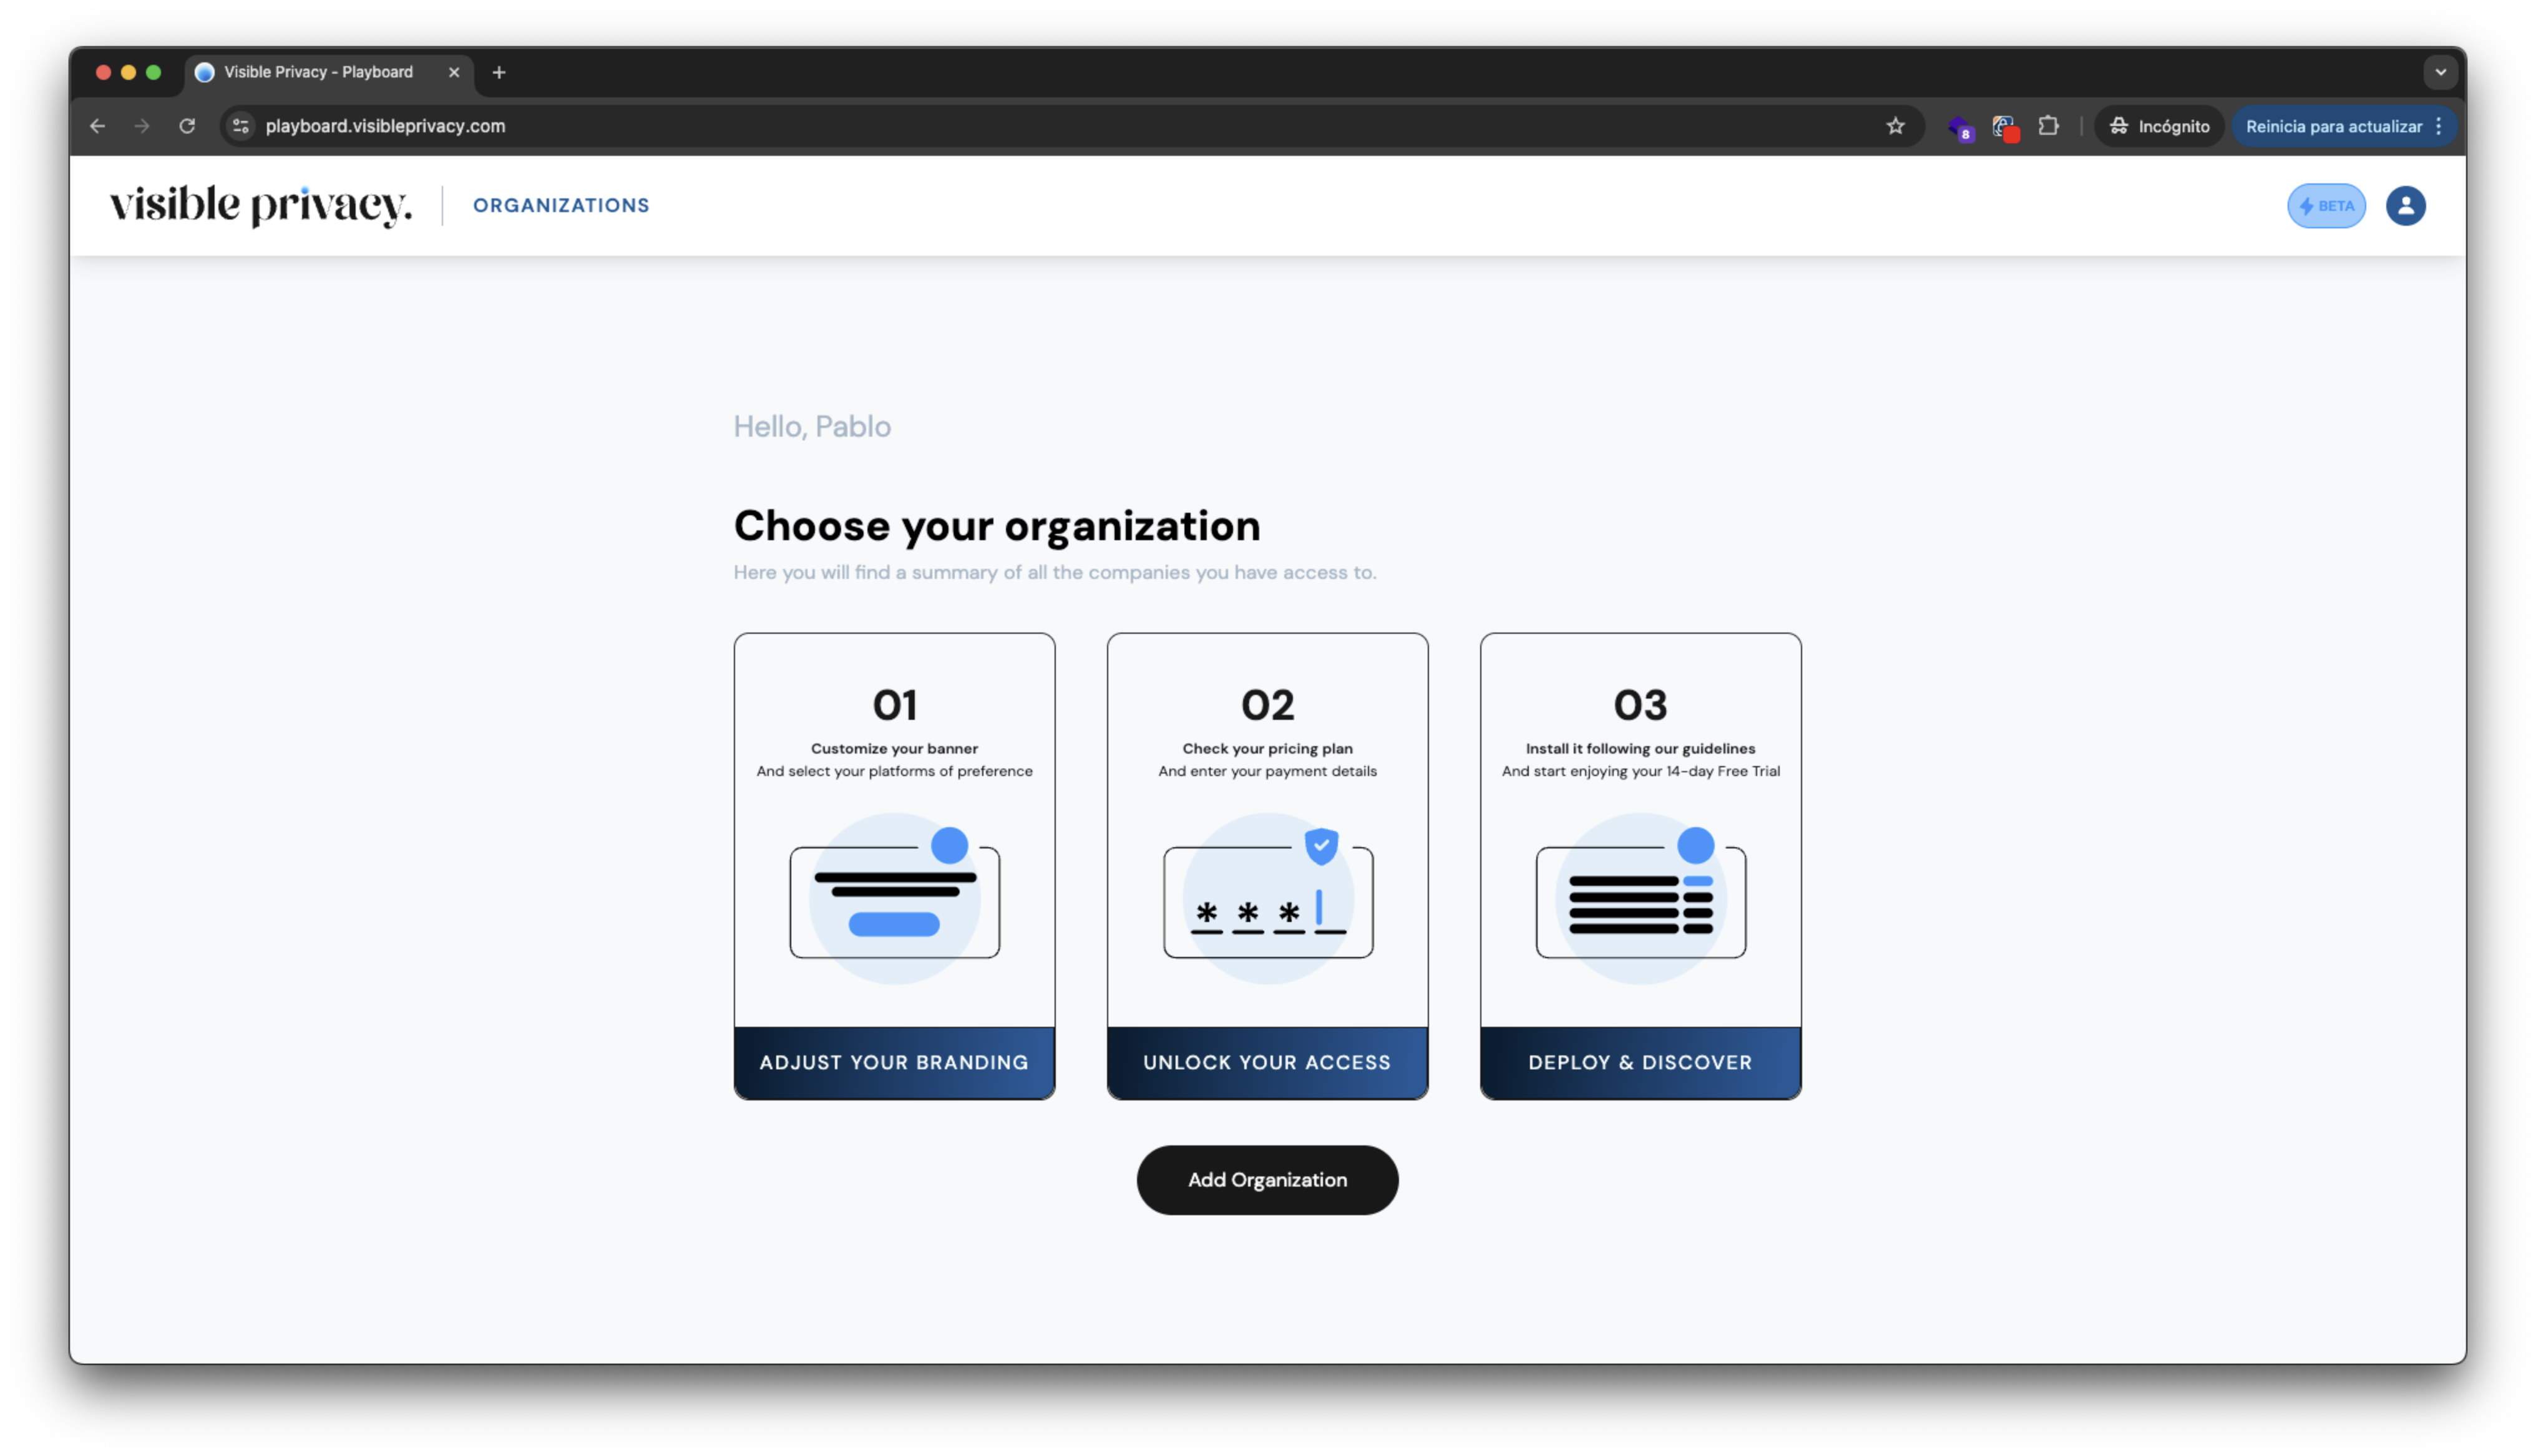This screenshot has height=1456, width=2536.
Task: Click inside the address bar
Action: tap(700, 126)
